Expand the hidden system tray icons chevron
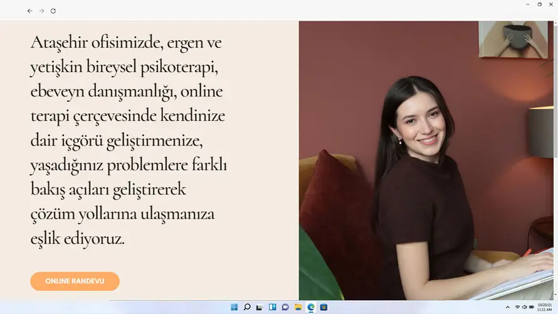The height and width of the screenshot is (314, 558). (x=507, y=307)
